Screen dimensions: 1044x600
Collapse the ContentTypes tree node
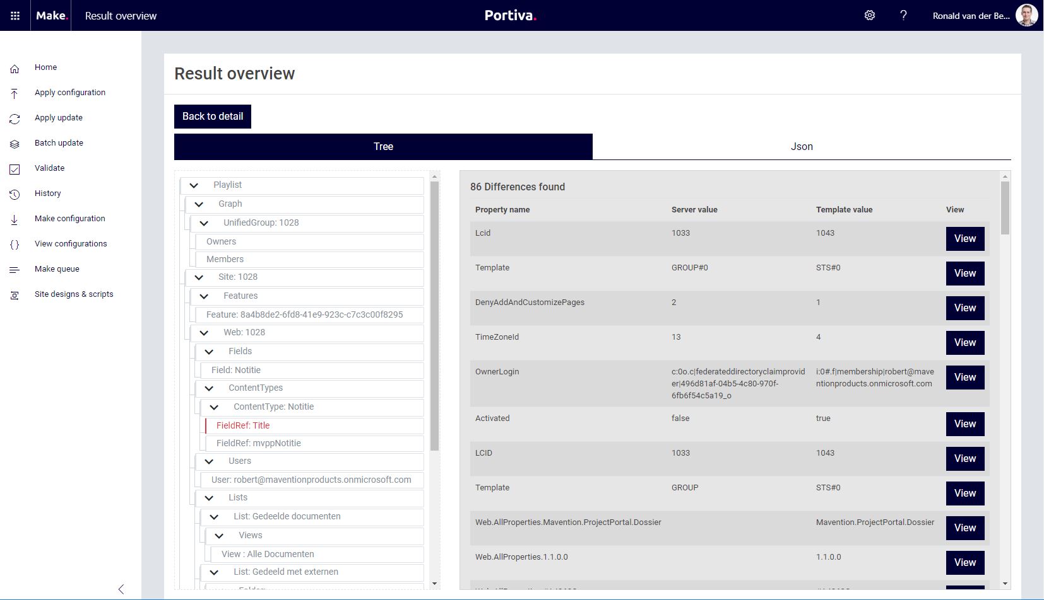(209, 388)
